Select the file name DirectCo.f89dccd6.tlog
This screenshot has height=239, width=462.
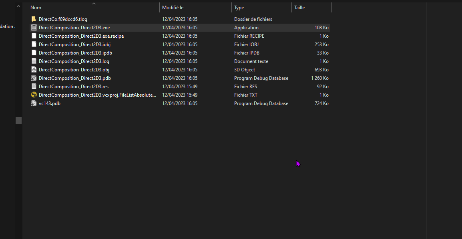tap(63, 19)
